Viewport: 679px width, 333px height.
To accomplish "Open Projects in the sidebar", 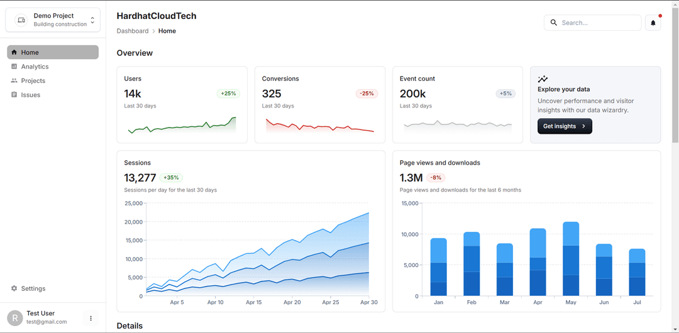I will pos(33,80).
